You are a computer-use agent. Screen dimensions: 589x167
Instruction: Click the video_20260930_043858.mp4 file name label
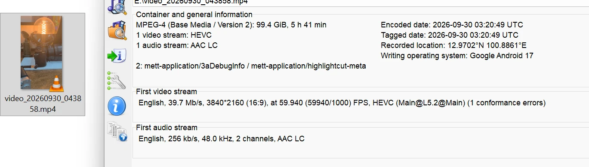[x=43, y=104]
